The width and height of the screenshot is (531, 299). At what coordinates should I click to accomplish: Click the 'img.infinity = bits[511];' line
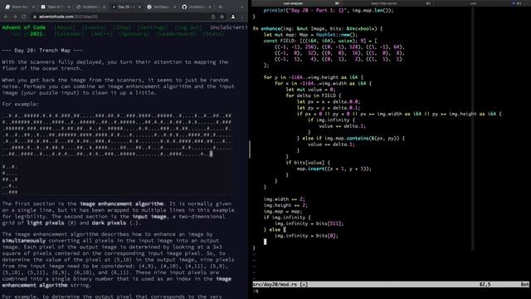coord(309,223)
